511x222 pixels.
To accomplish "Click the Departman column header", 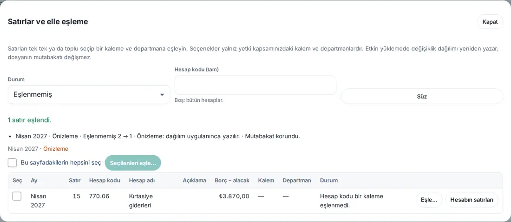I will click(297, 180).
